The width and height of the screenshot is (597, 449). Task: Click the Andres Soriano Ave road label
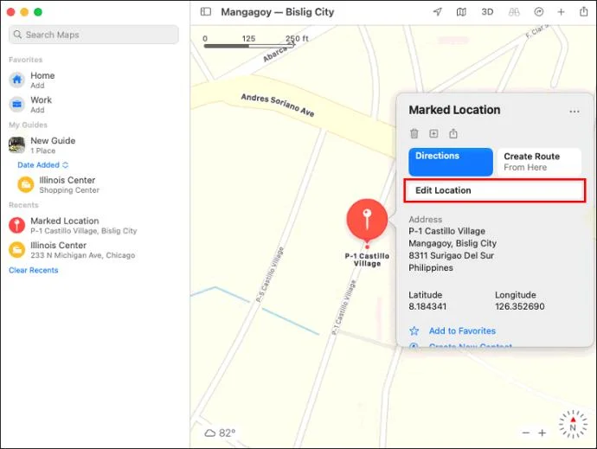278,105
